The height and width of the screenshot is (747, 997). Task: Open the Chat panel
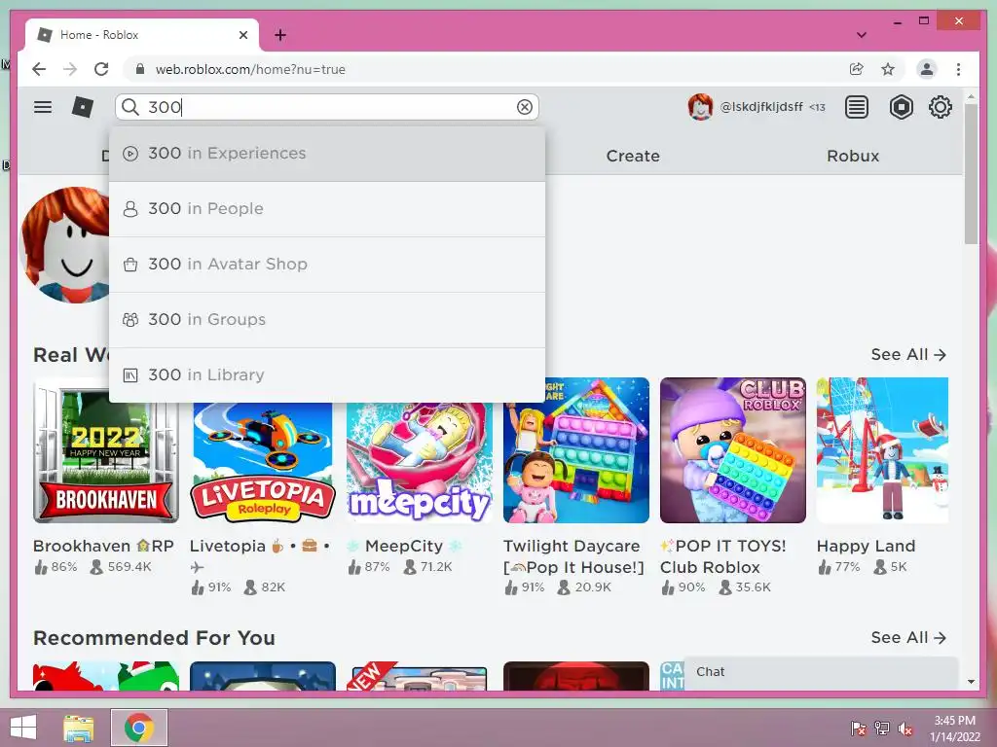821,672
